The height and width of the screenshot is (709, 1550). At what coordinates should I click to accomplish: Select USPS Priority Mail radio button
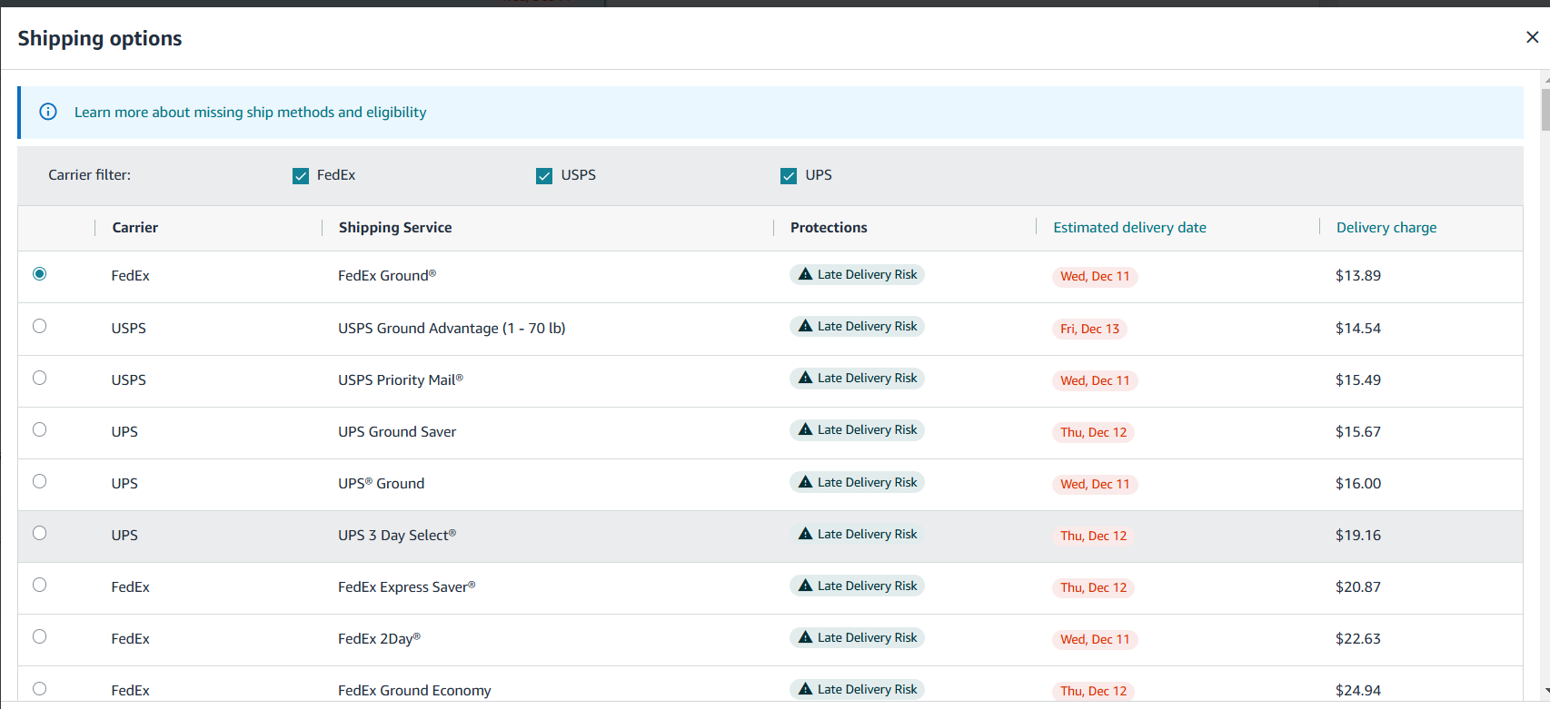pyautogui.click(x=39, y=378)
